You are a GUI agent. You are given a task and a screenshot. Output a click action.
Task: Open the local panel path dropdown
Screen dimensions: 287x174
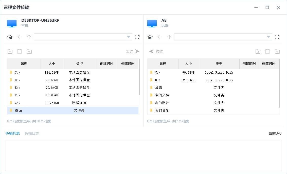[x=129, y=37]
